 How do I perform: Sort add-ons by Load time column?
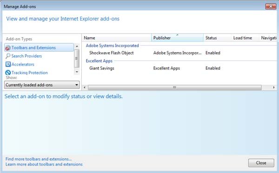[245, 38]
